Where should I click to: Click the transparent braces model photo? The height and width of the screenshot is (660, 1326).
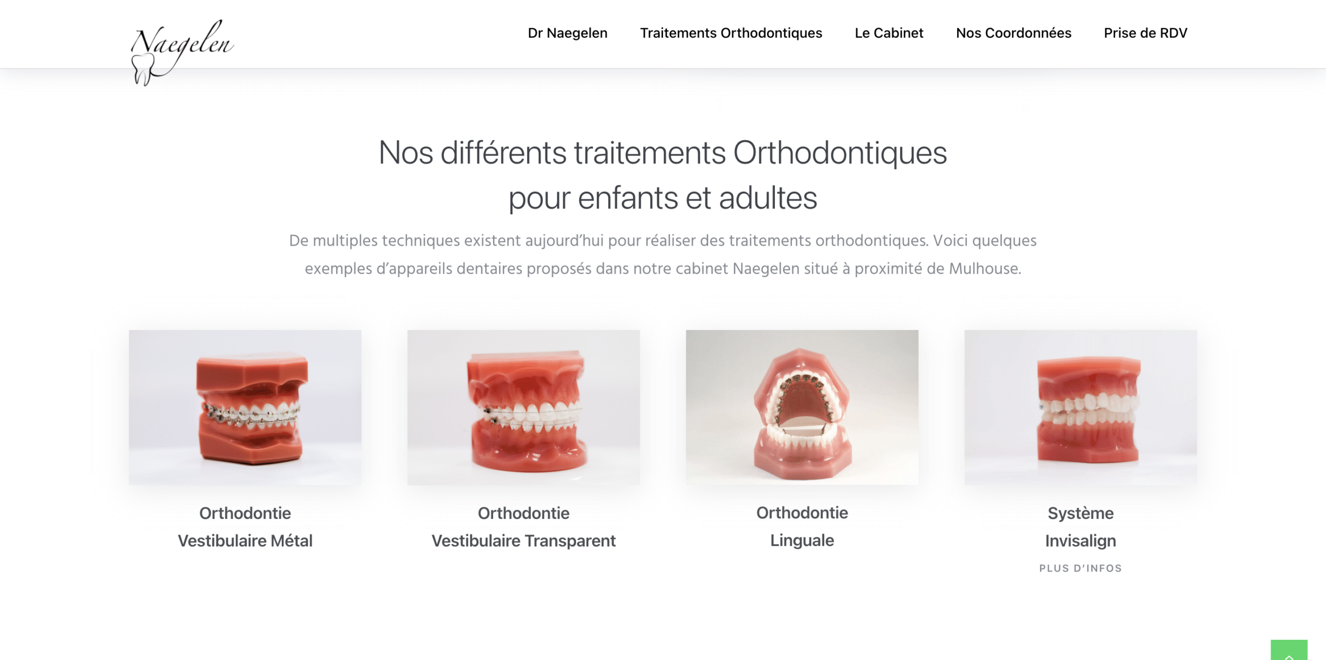click(523, 408)
